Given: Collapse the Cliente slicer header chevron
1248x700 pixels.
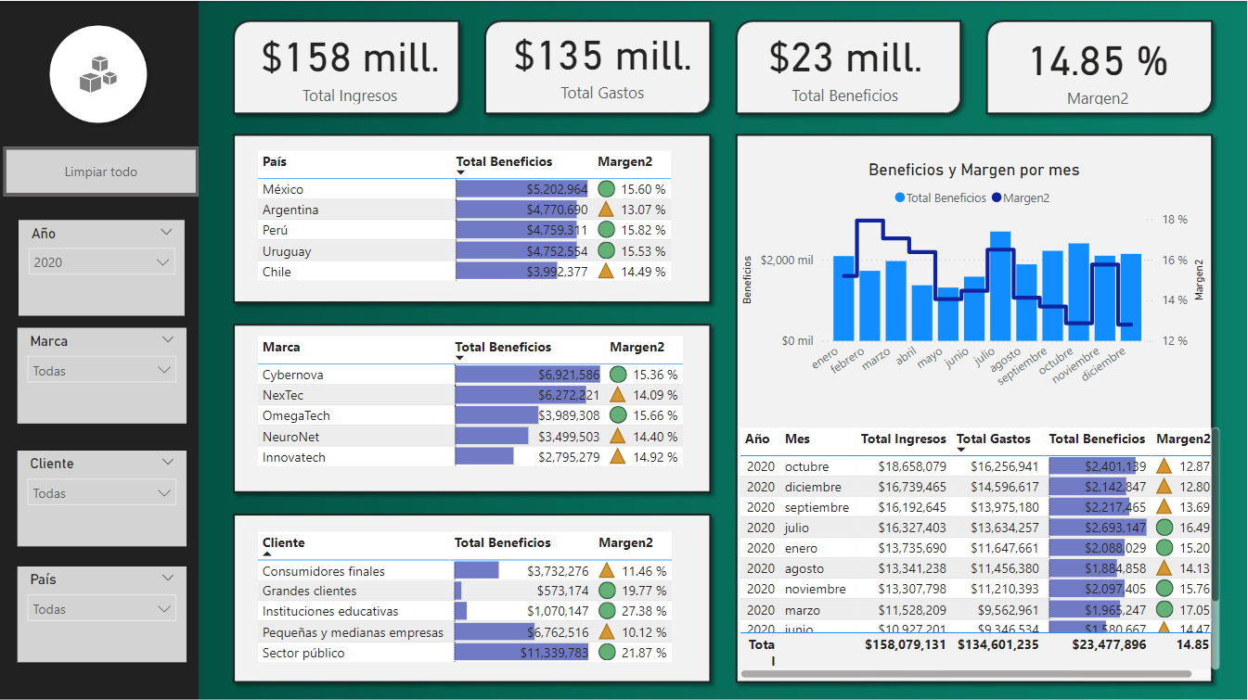Looking at the screenshot, I should (167, 462).
